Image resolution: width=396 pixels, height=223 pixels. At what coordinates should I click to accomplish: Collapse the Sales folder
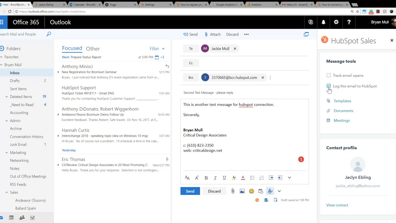coord(6,192)
